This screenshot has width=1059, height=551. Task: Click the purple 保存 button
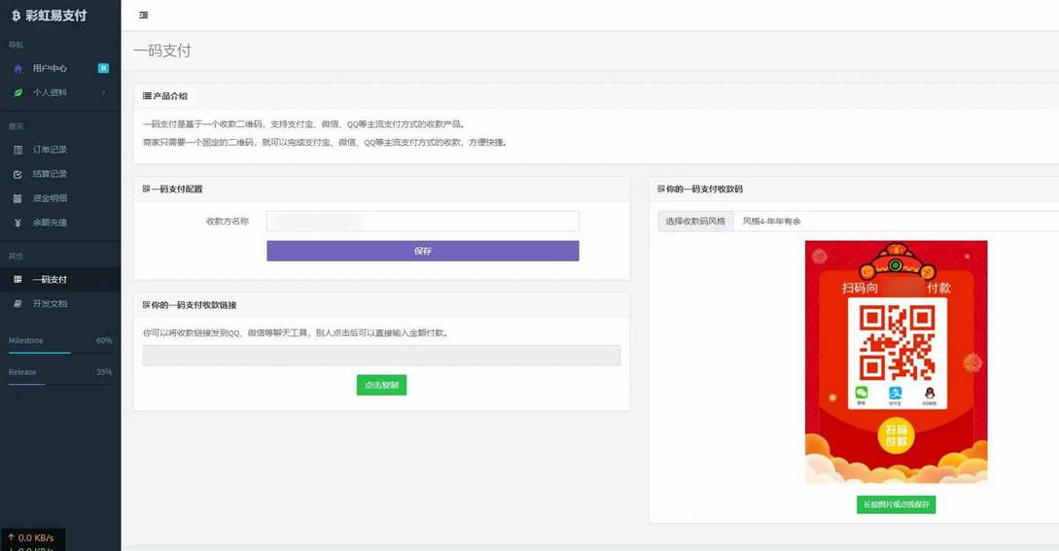click(423, 251)
